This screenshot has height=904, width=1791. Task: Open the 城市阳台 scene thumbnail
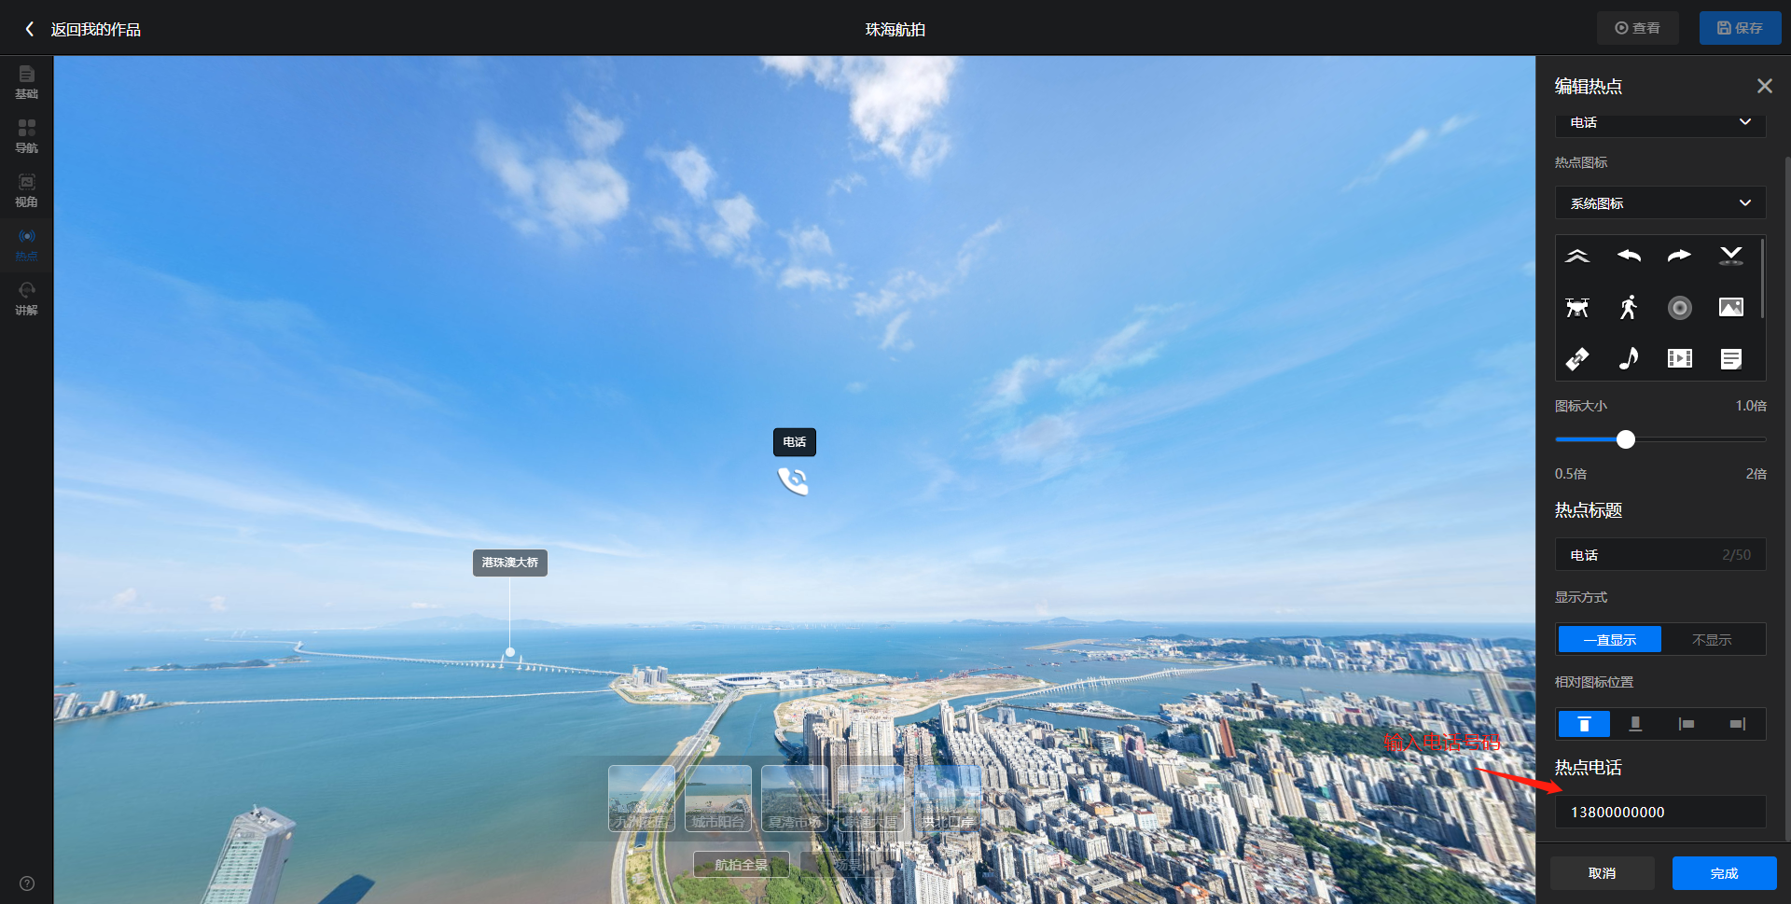(718, 799)
